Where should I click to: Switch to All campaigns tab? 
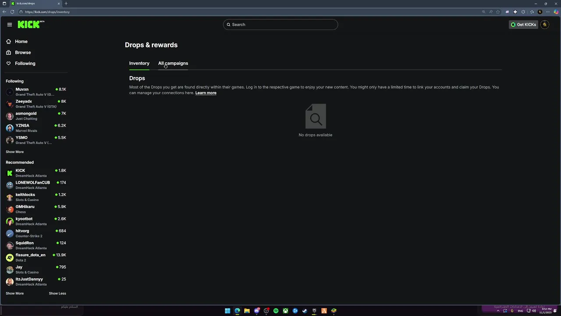[173, 63]
